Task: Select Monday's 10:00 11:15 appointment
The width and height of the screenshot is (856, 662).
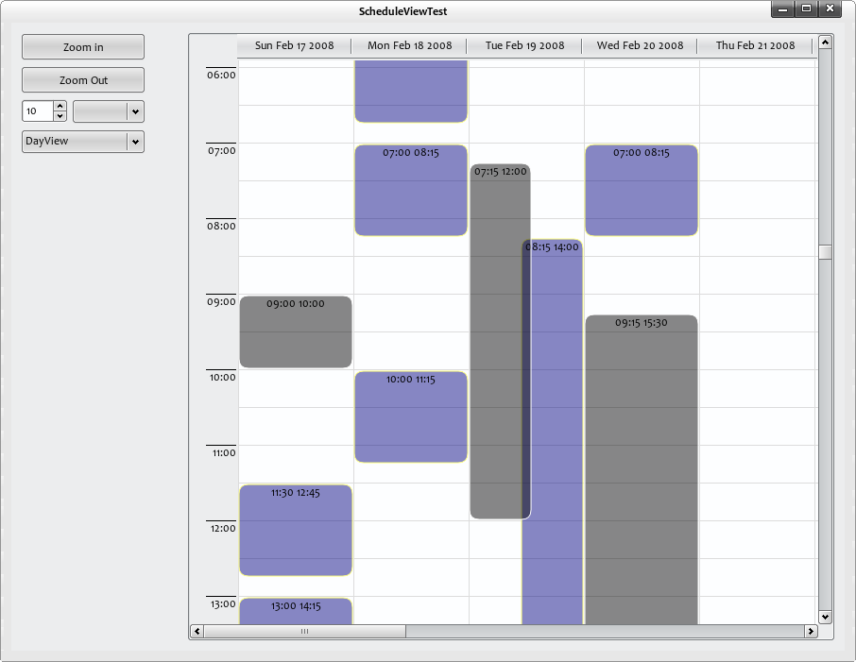Action: [x=411, y=417]
